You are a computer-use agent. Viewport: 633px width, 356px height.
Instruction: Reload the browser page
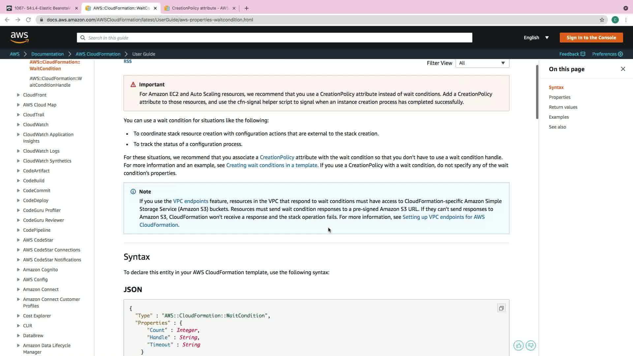click(x=28, y=20)
